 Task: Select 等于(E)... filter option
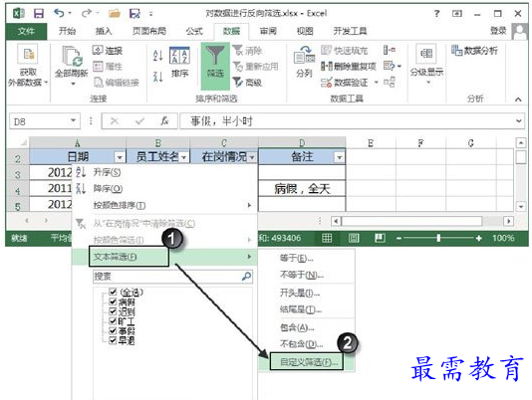[x=307, y=259]
